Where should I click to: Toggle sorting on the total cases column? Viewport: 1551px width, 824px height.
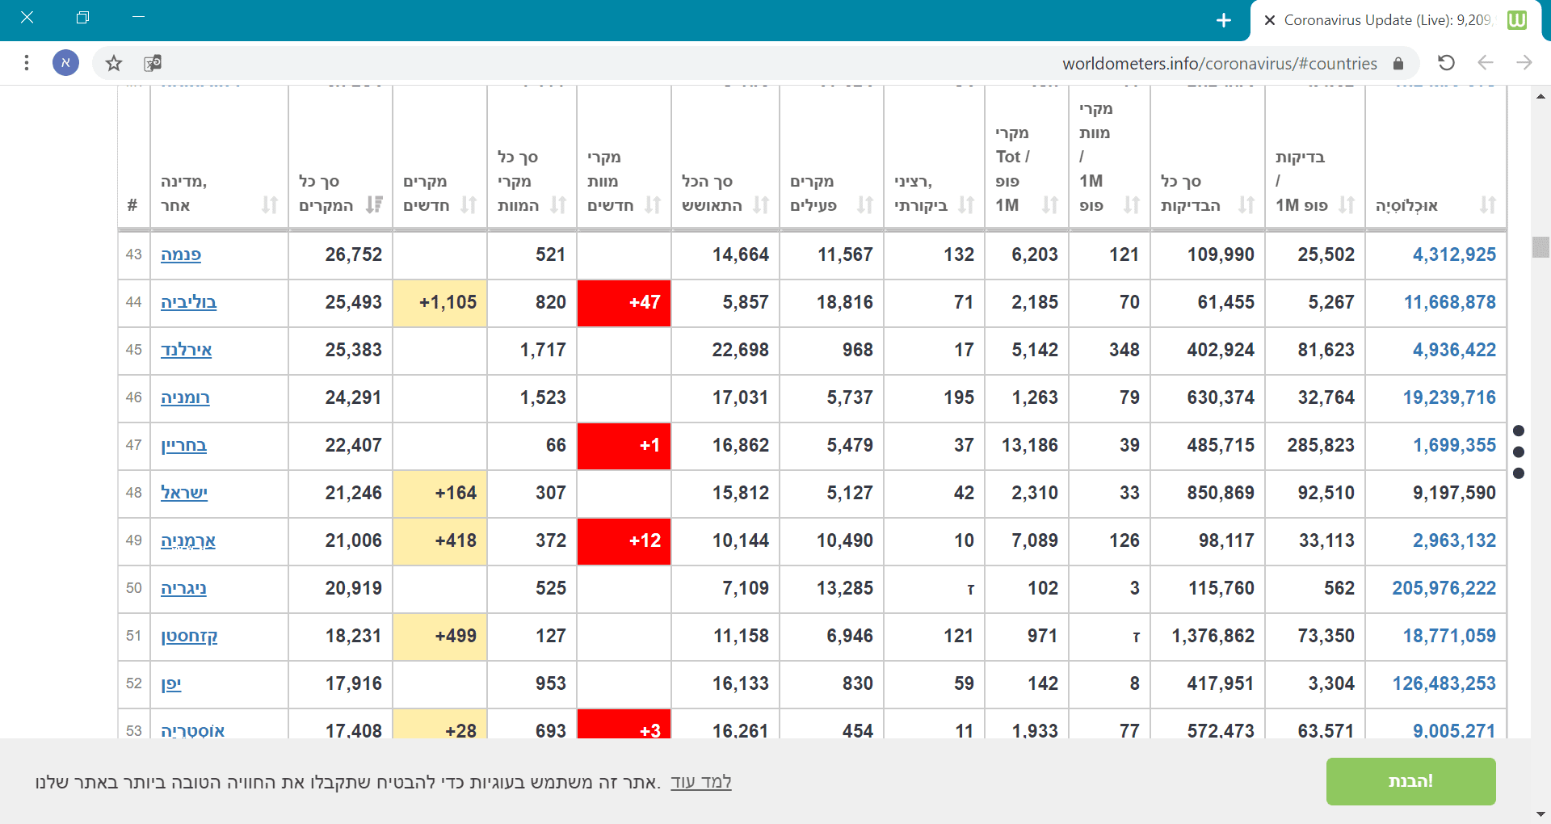[x=373, y=205]
